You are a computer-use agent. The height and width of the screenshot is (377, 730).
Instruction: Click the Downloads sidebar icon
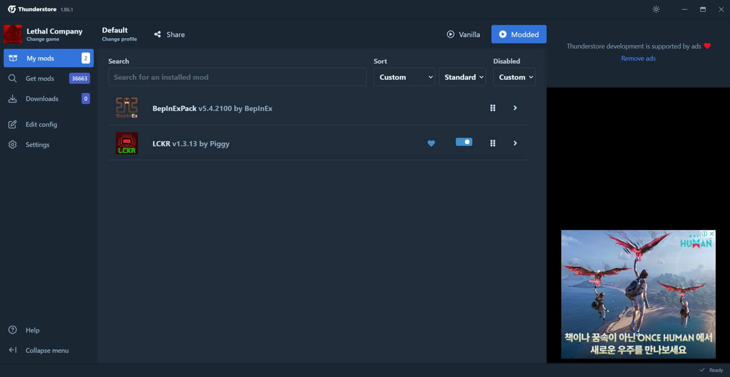pyautogui.click(x=13, y=99)
